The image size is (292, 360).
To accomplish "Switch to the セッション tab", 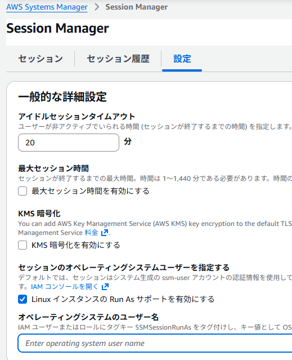I will [x=41, y=59].
